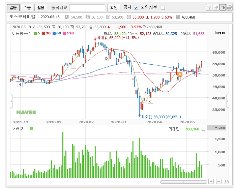Image resolution: width=236 pixels, height=188 pixels.
Task: Click the 20MA value 52,125
Action: 146,34
